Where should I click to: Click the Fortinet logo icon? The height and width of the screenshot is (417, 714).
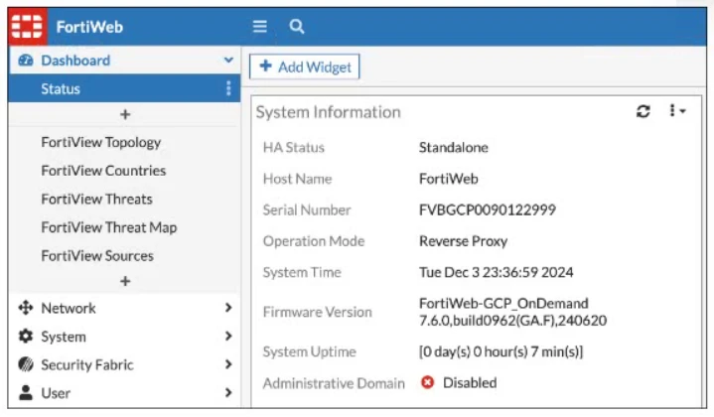[x=27, y=27]
